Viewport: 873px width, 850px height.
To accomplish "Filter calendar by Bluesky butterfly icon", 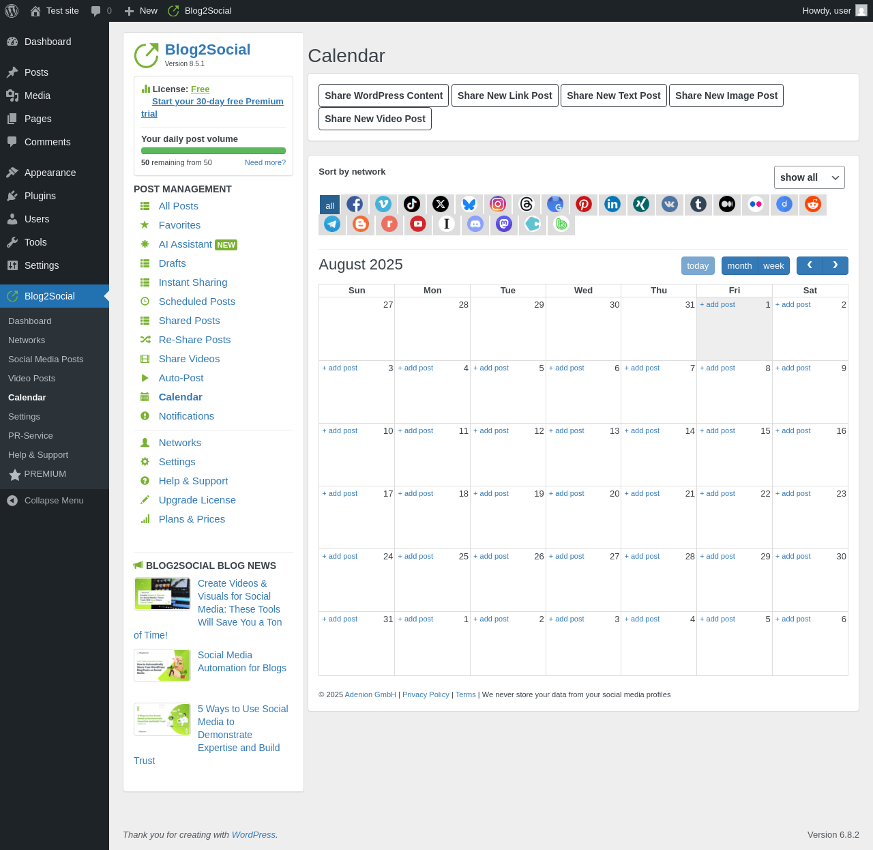I will 469,204.
